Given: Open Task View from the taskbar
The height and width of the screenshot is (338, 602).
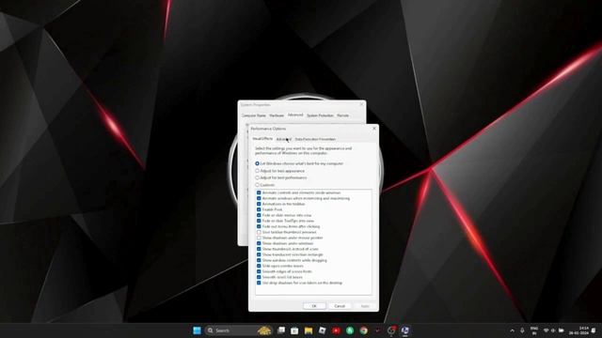Looking at the screenshot, I should pyautogui.click(x=281, y=330).
